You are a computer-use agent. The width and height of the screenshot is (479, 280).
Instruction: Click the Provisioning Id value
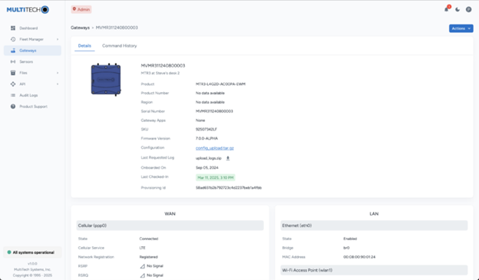pos(229,188)
